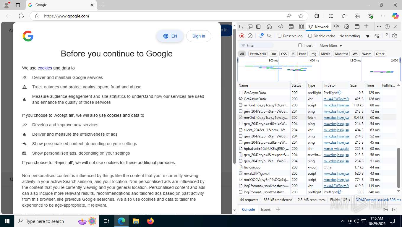Filter requests by Img type

pos(313,54)
